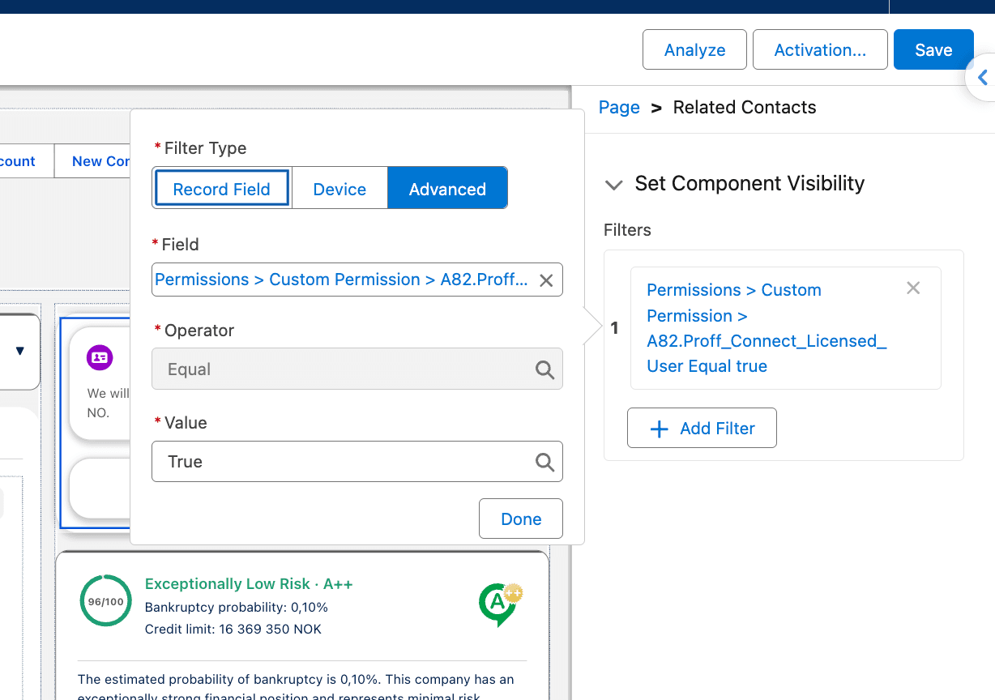Click the estimated probability of bankruptcy paragraph
The height and width of the screenshot is (700, 995).
pos(297,687)
